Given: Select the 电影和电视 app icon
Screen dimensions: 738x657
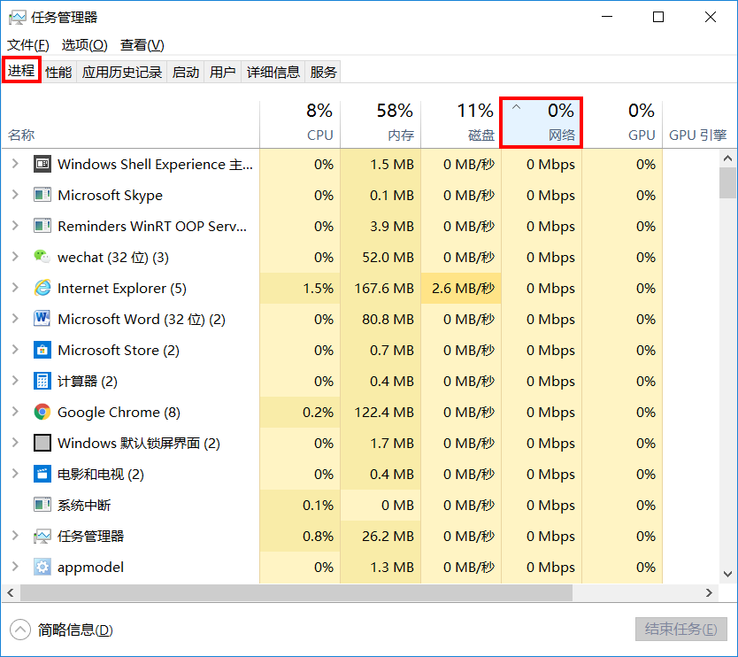Looking at the screenshot, I should tap(42, 474).
